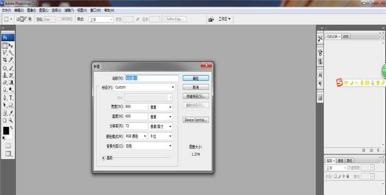Select the Crop tool in the toolbox
Screen dimensions: 386x195
[5, 60]
